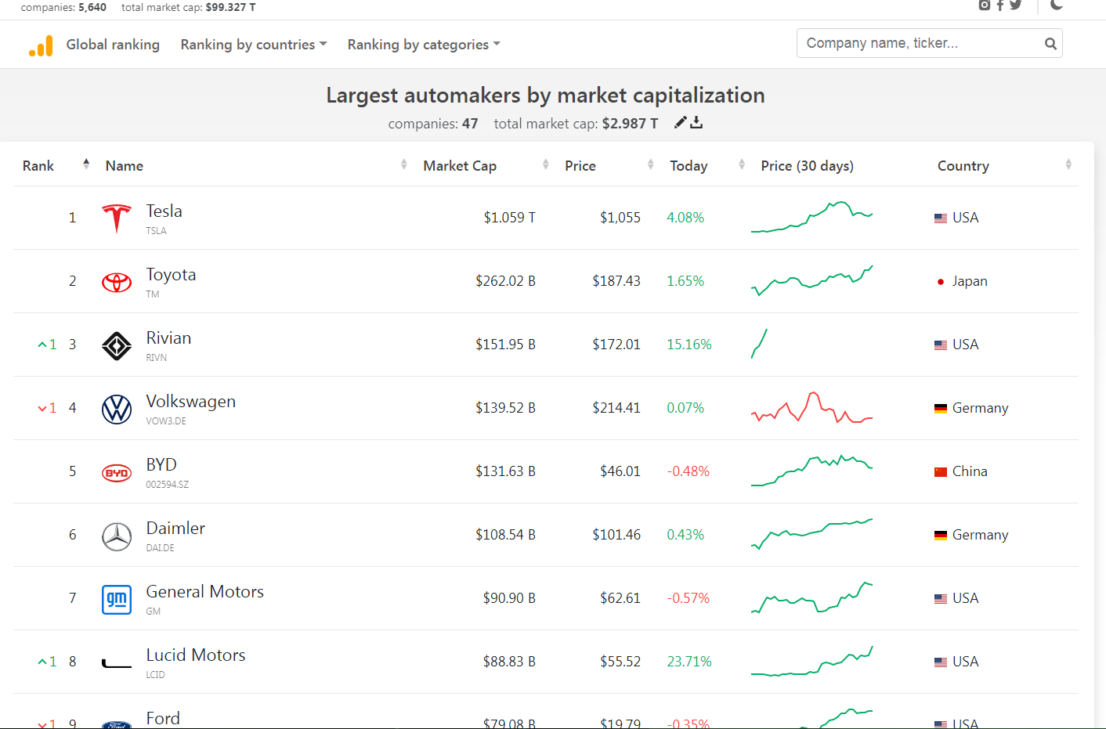Sort table by Country column arrows

pos(1068,164)
